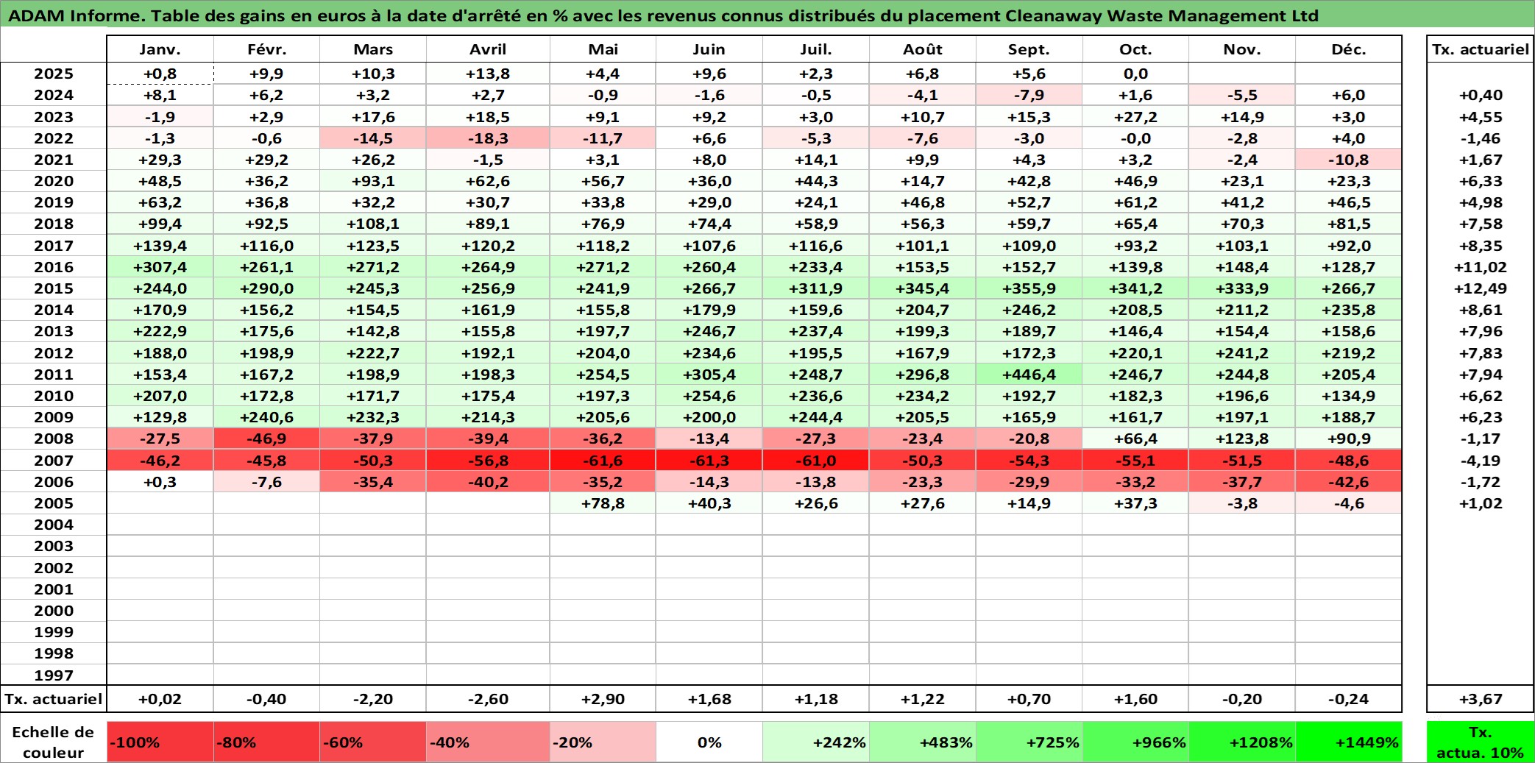
Task: Click the +242% light green swatch
Action: coord(816,742)
